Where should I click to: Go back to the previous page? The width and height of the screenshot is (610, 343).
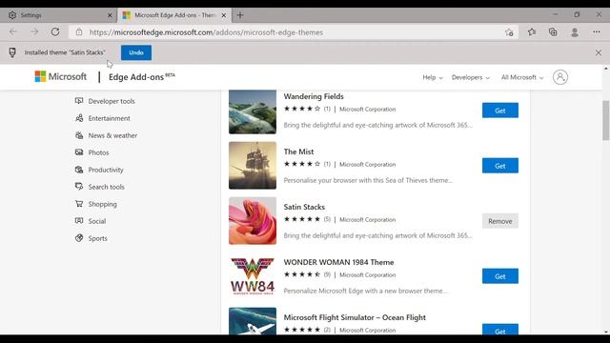[x=13, y=32]
